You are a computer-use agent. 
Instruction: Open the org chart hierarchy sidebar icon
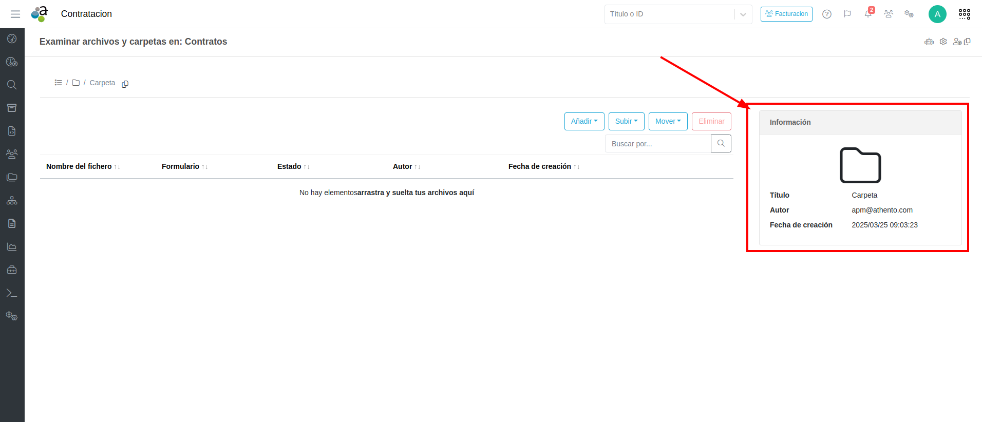(12, 200)
